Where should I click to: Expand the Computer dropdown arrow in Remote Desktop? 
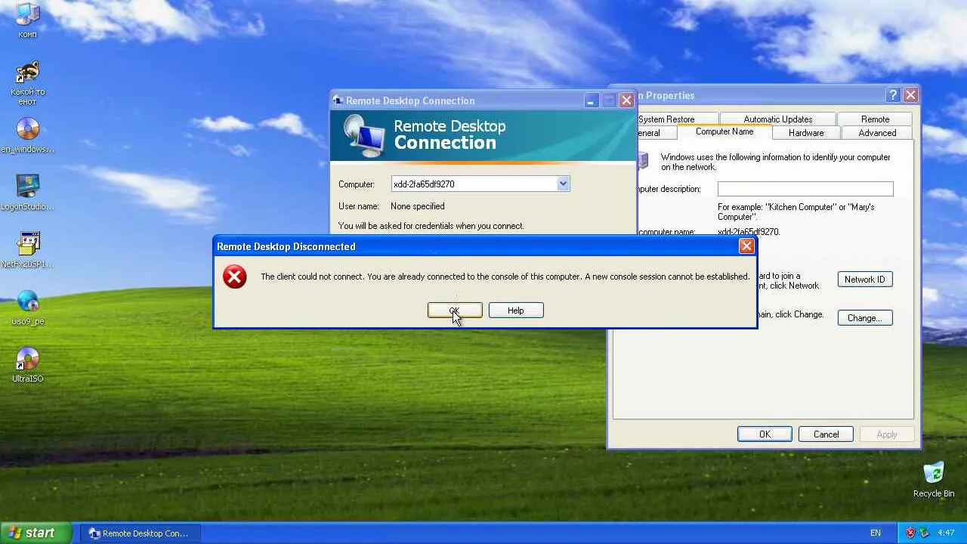tap(563, 184)
